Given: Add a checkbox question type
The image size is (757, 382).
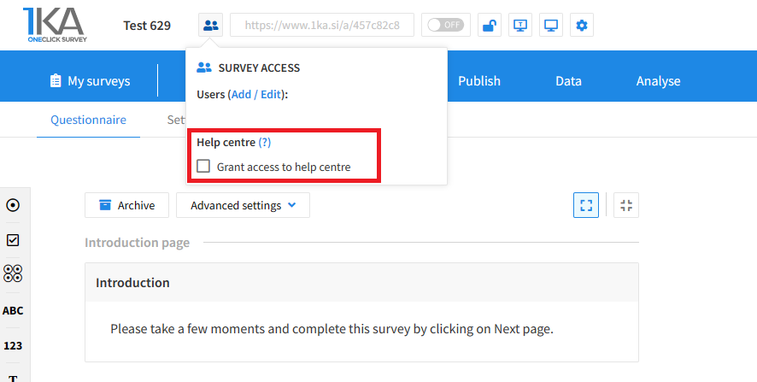Looking at the screenshot, I should (13, 240).
